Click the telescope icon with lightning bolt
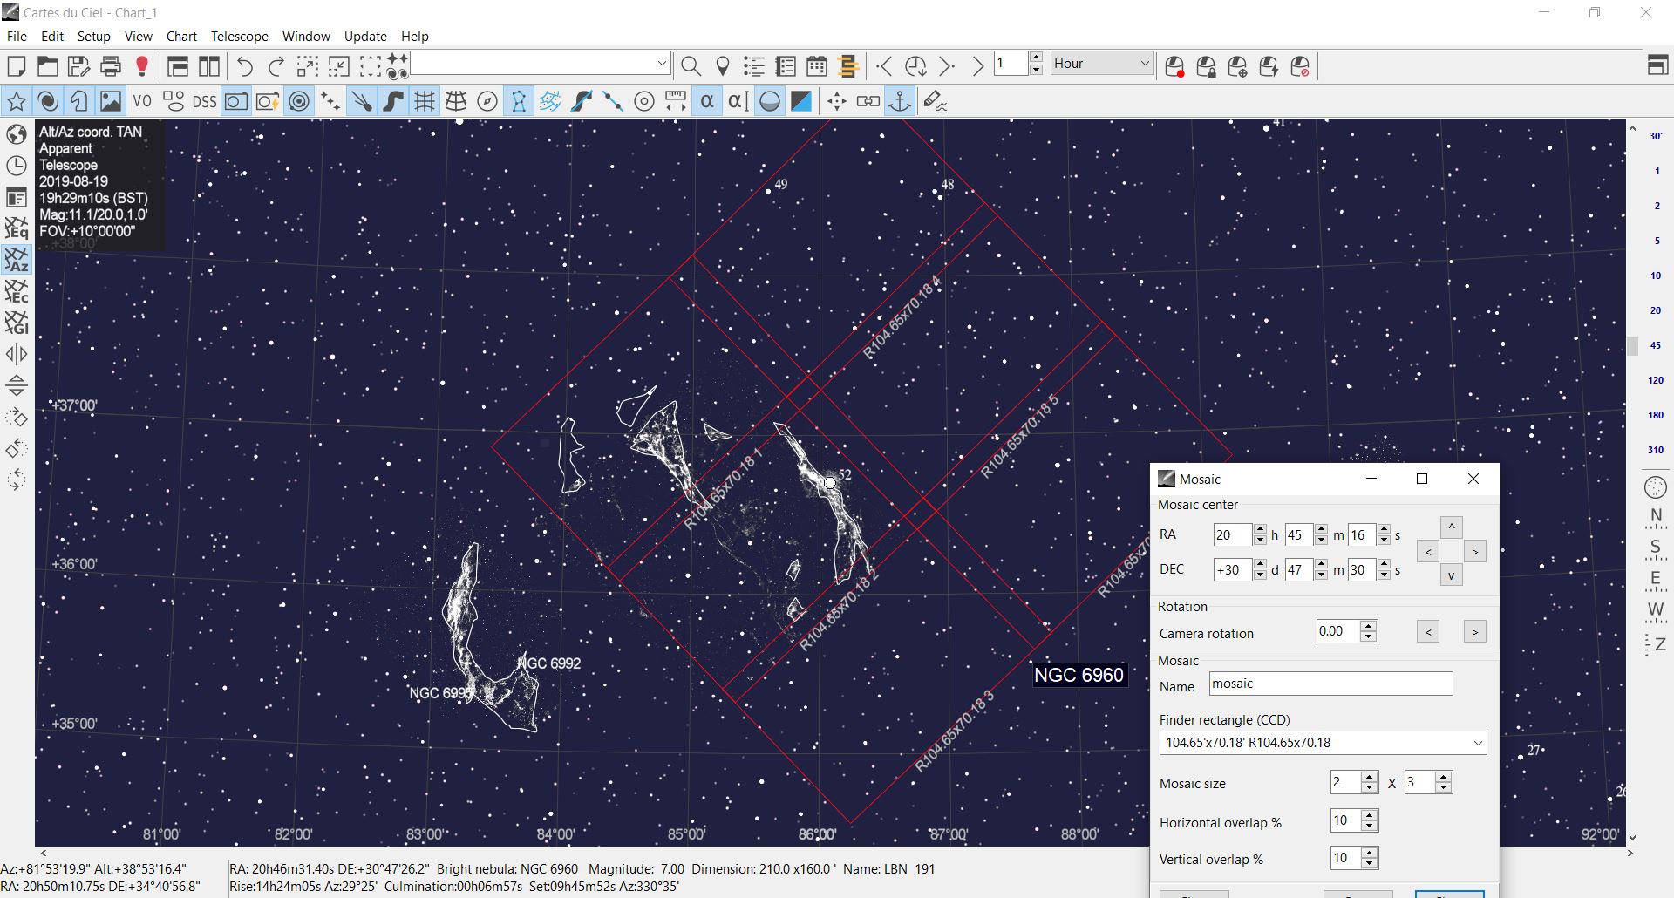 [1269, 66]
